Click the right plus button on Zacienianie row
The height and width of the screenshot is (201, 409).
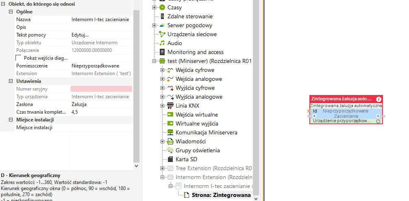[378, 116]
